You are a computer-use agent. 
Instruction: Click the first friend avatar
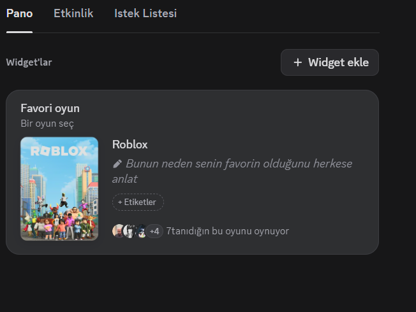[119, 230]
